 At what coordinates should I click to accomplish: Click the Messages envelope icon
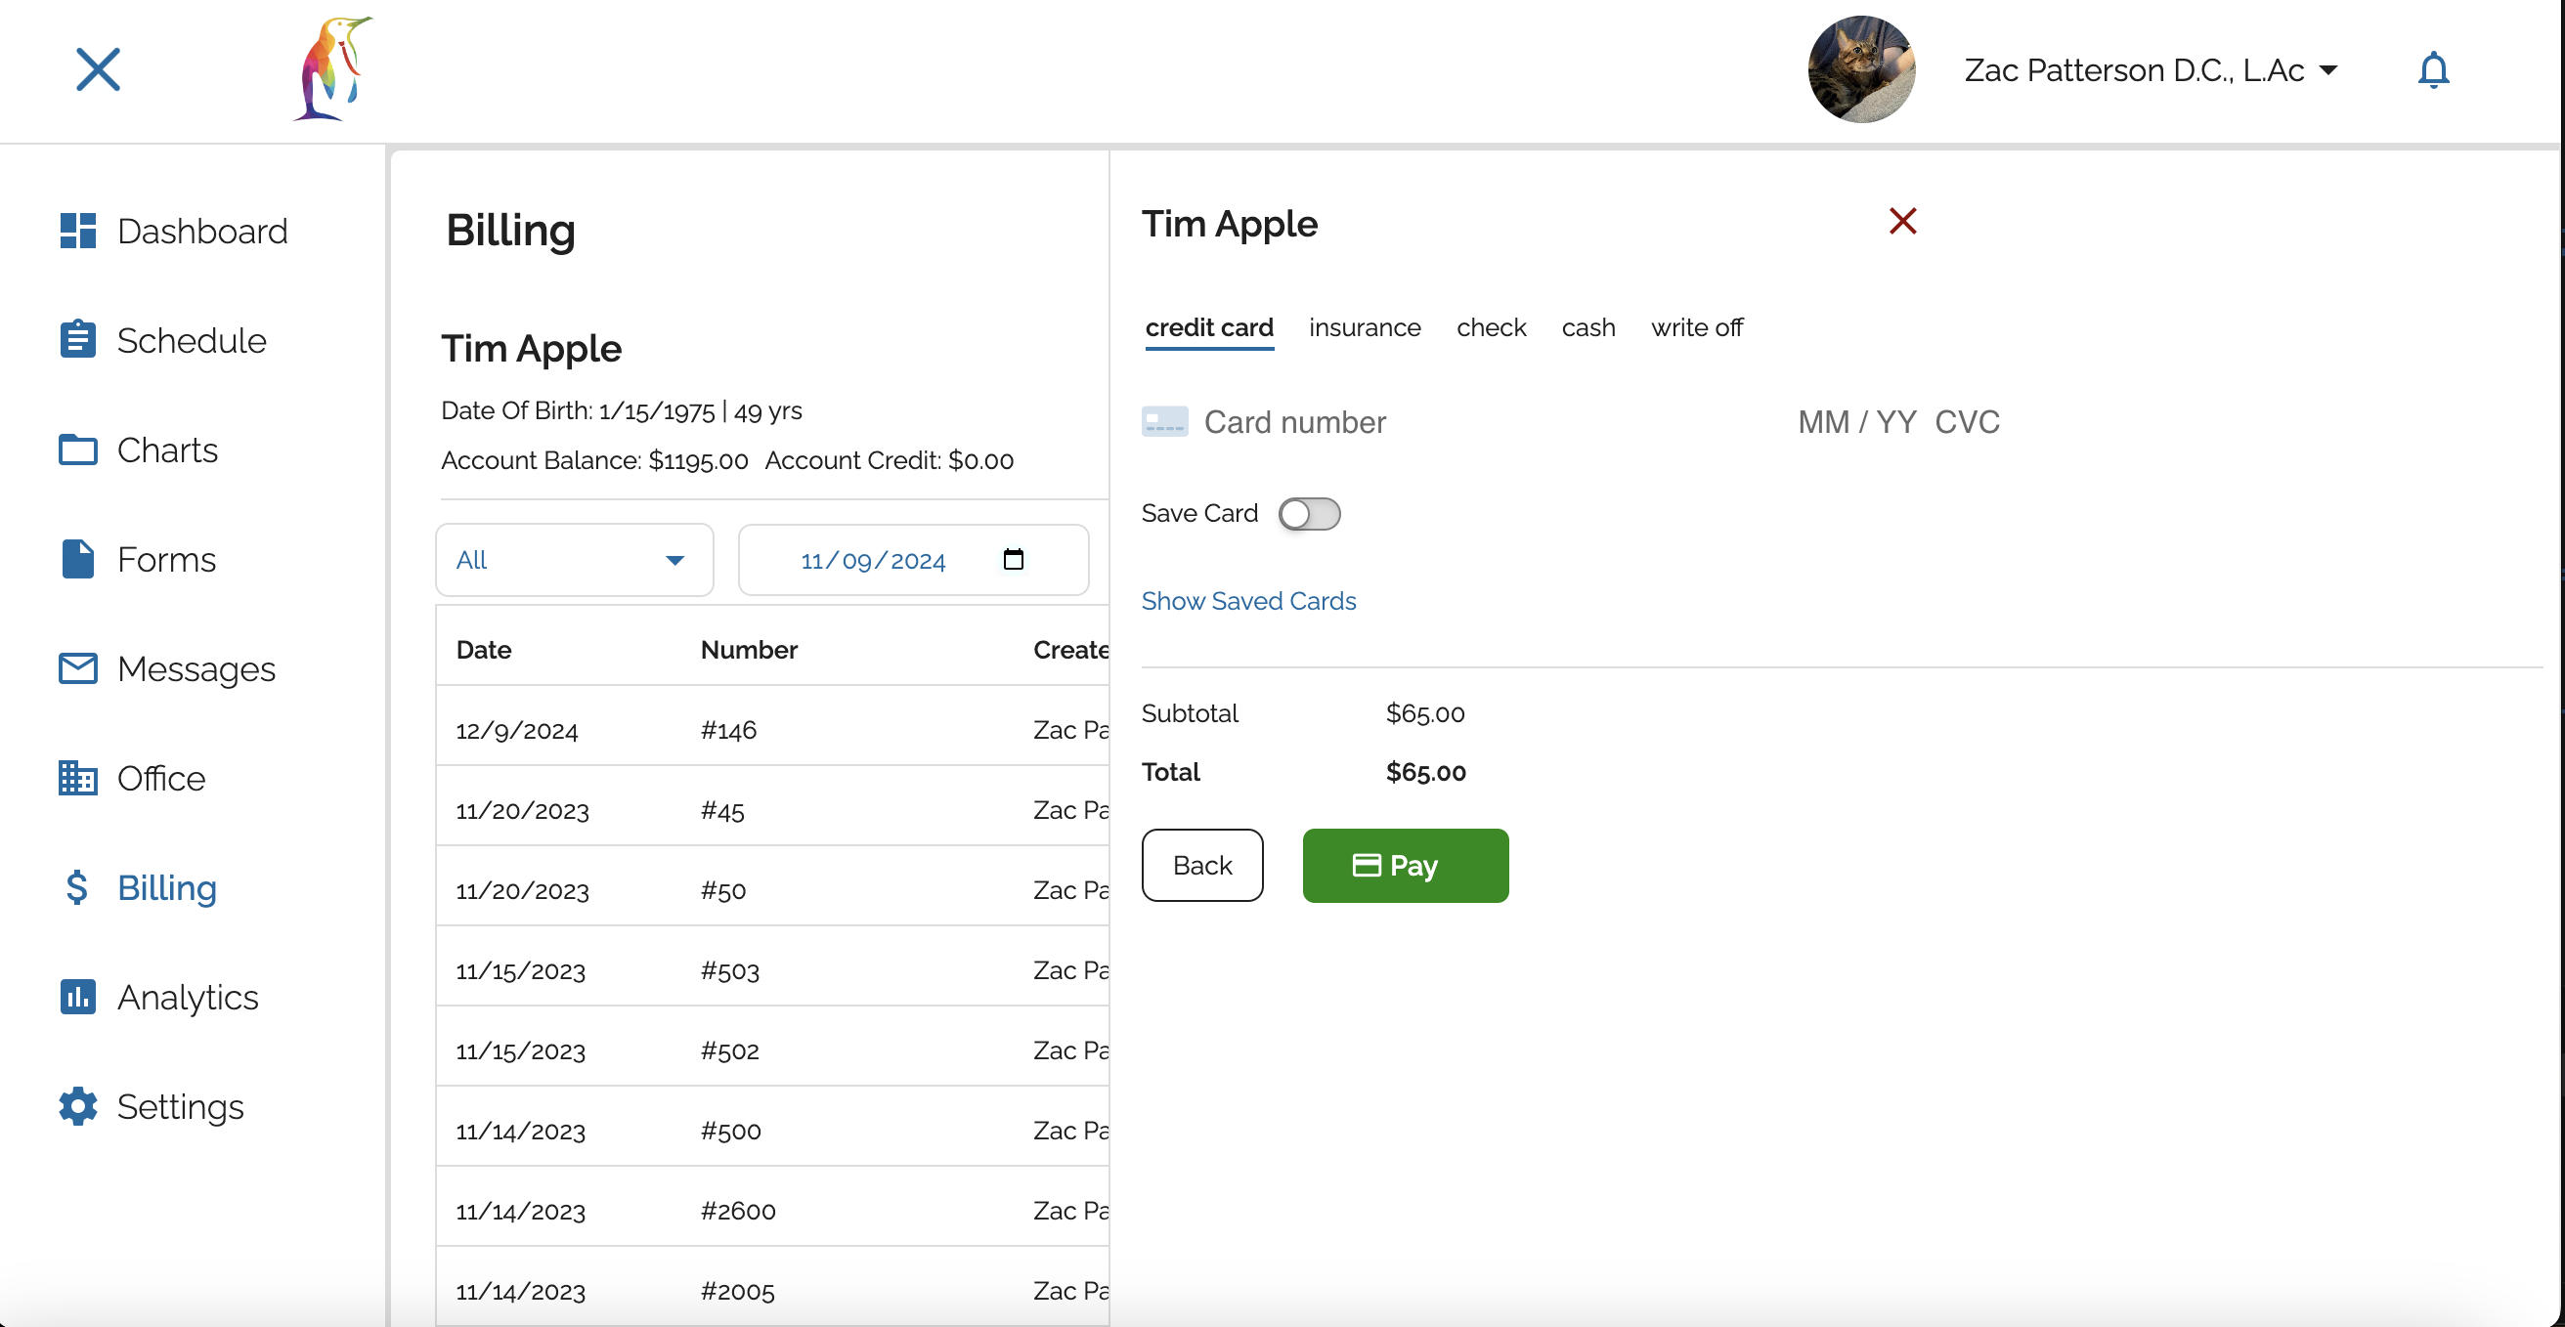77,668
